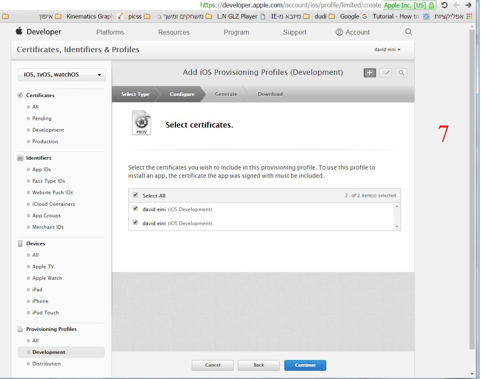Click the search profiles magnifier icon

pos(401,73)
